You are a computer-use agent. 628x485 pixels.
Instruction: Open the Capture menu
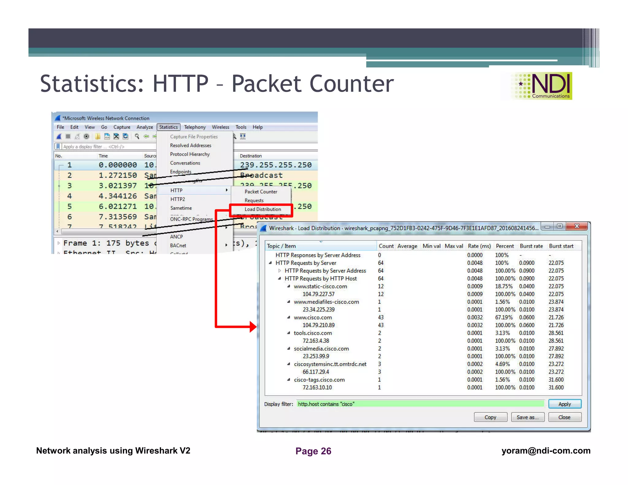coord(122,127)
